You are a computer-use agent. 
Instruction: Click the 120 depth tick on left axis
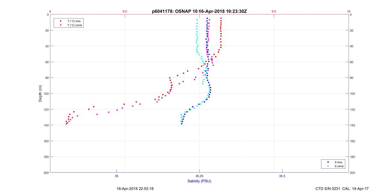point(46,109)
